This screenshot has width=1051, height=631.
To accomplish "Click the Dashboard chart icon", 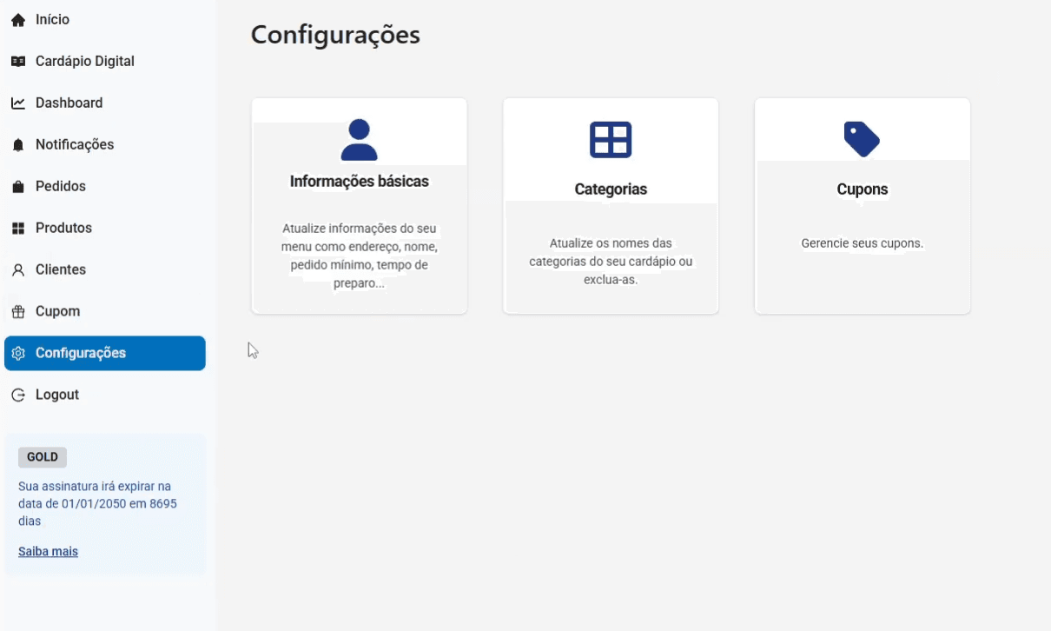I will tap(18, 103).
